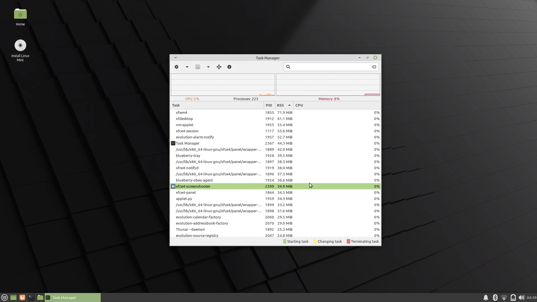The image size is (537, 302).
Task: Open the dropdown arrow beside the settings gear
Action: (187, 67)
